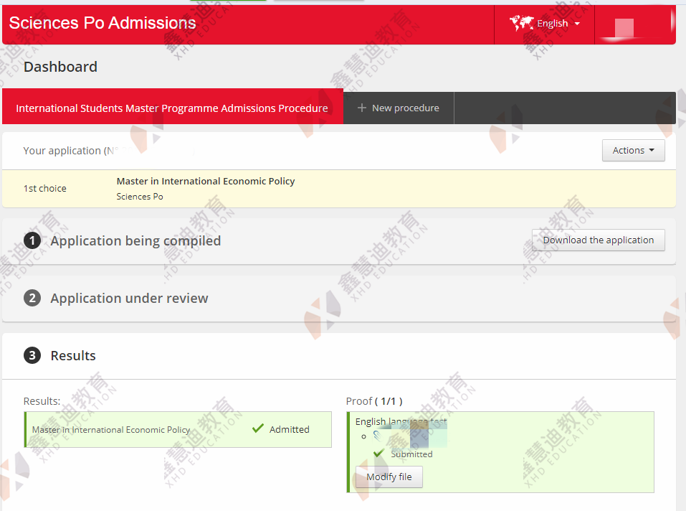The height and width of the screenshot is (511, 686).
Task: Click the 1st choice label
Action: point(45,188)
